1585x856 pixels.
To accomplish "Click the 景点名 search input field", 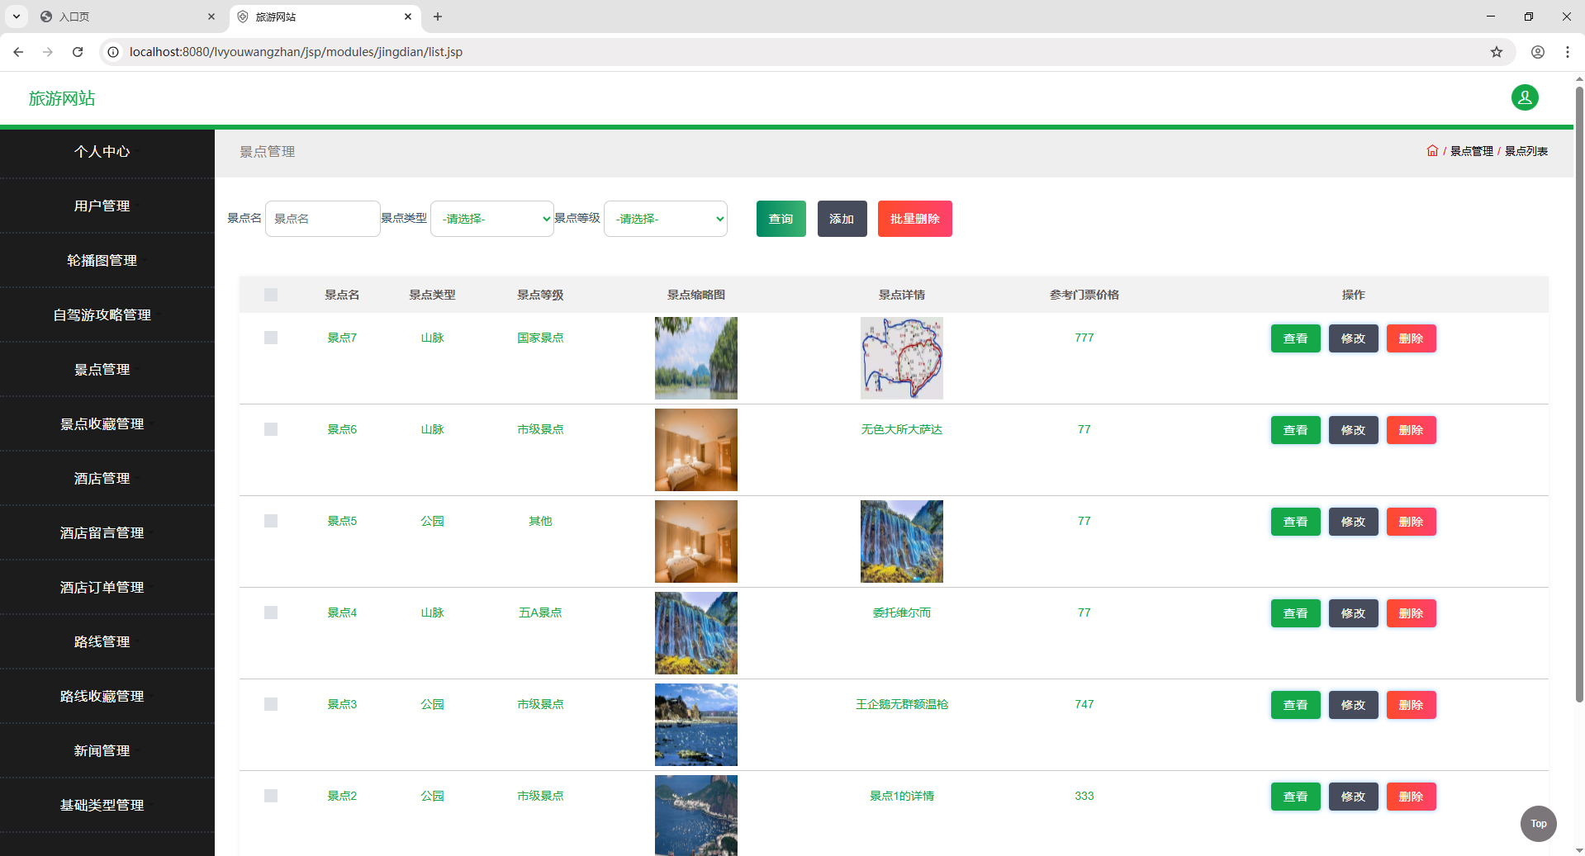I will pyautogui.click(x=323, y=219).
